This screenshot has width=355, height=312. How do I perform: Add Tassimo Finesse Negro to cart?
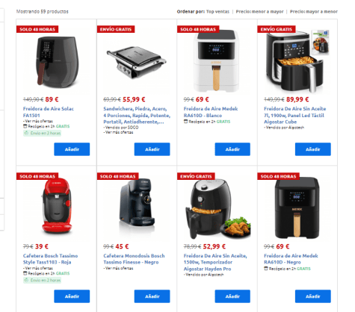pyautogui.click(x=152, y=296)
